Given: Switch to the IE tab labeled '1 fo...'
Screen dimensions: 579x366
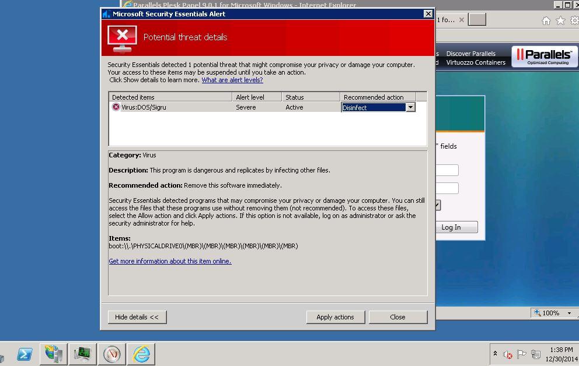Looking at the screenshot, I should tap(446, 20).
